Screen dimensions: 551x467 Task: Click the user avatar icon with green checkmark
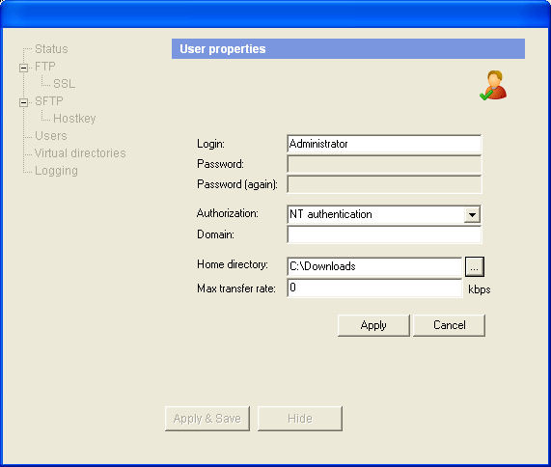point(493,85)
